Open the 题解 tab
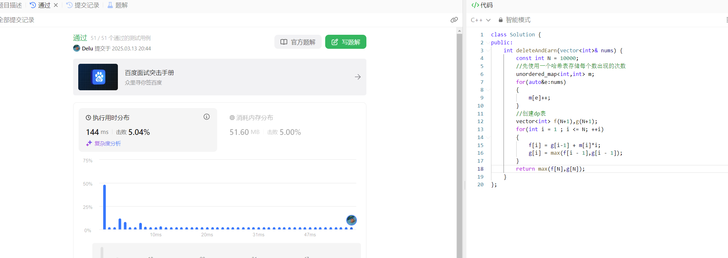This screenshot has height=258, width=728. coord(118,5)
